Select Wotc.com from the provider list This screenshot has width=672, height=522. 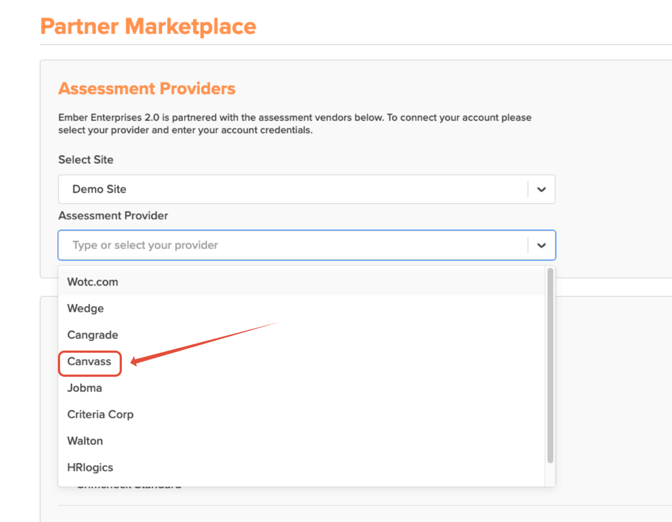point(301,282)
